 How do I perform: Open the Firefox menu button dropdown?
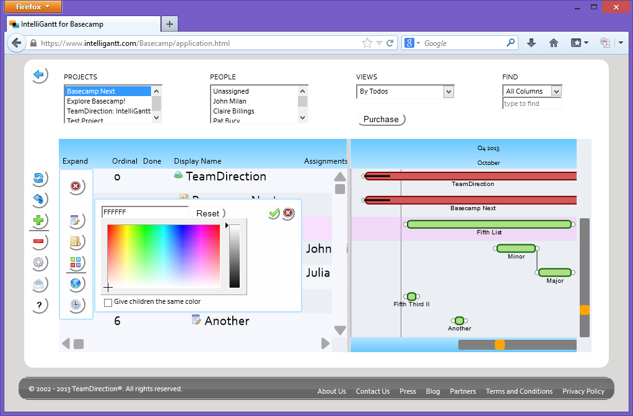[x=33, y=6]
